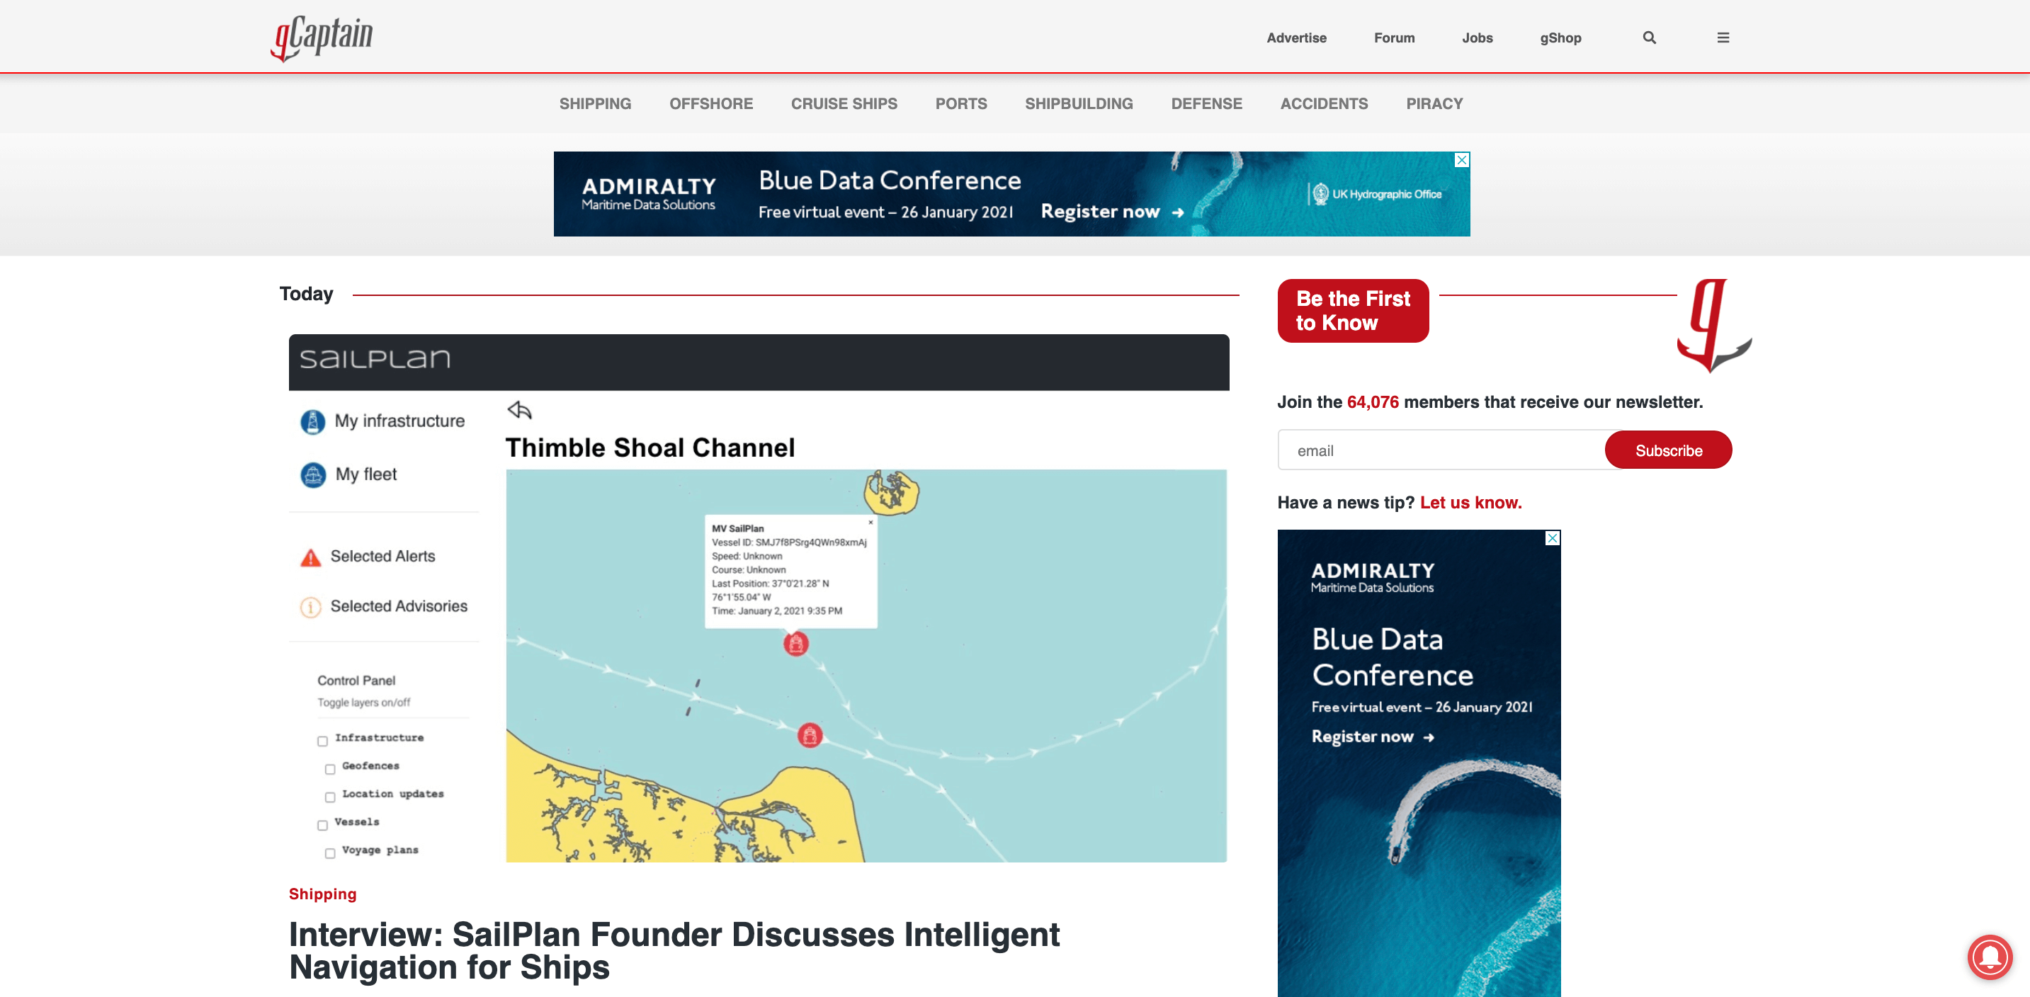Viewport: 2030px width, 997px height.
Task: Click the 'Today' heading
Action: [x=306, y=294]
